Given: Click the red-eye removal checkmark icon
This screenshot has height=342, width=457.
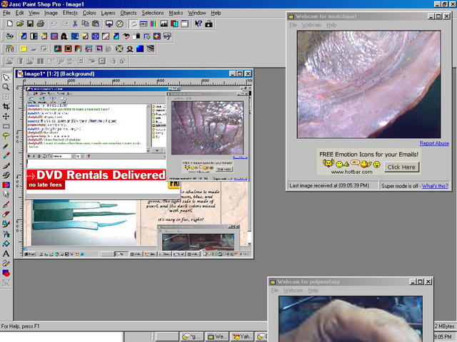Looking at the screenshot, I should 126,36.
